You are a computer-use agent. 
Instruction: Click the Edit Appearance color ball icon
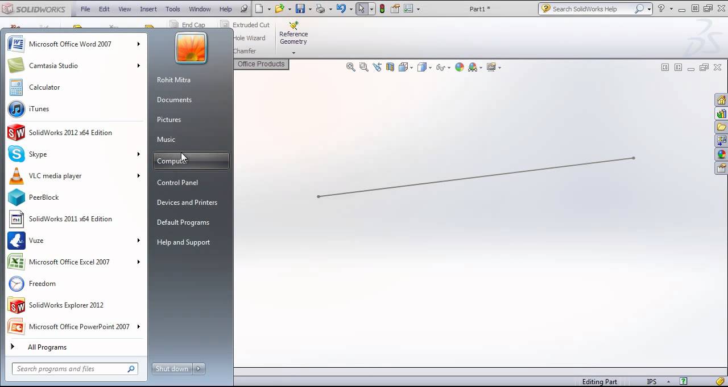click(460, 67)
